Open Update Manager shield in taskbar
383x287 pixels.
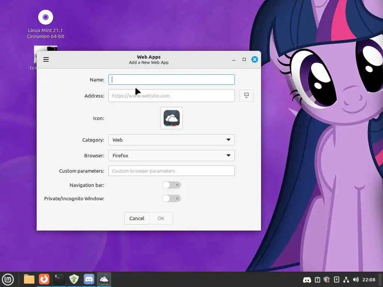[74, 279]
